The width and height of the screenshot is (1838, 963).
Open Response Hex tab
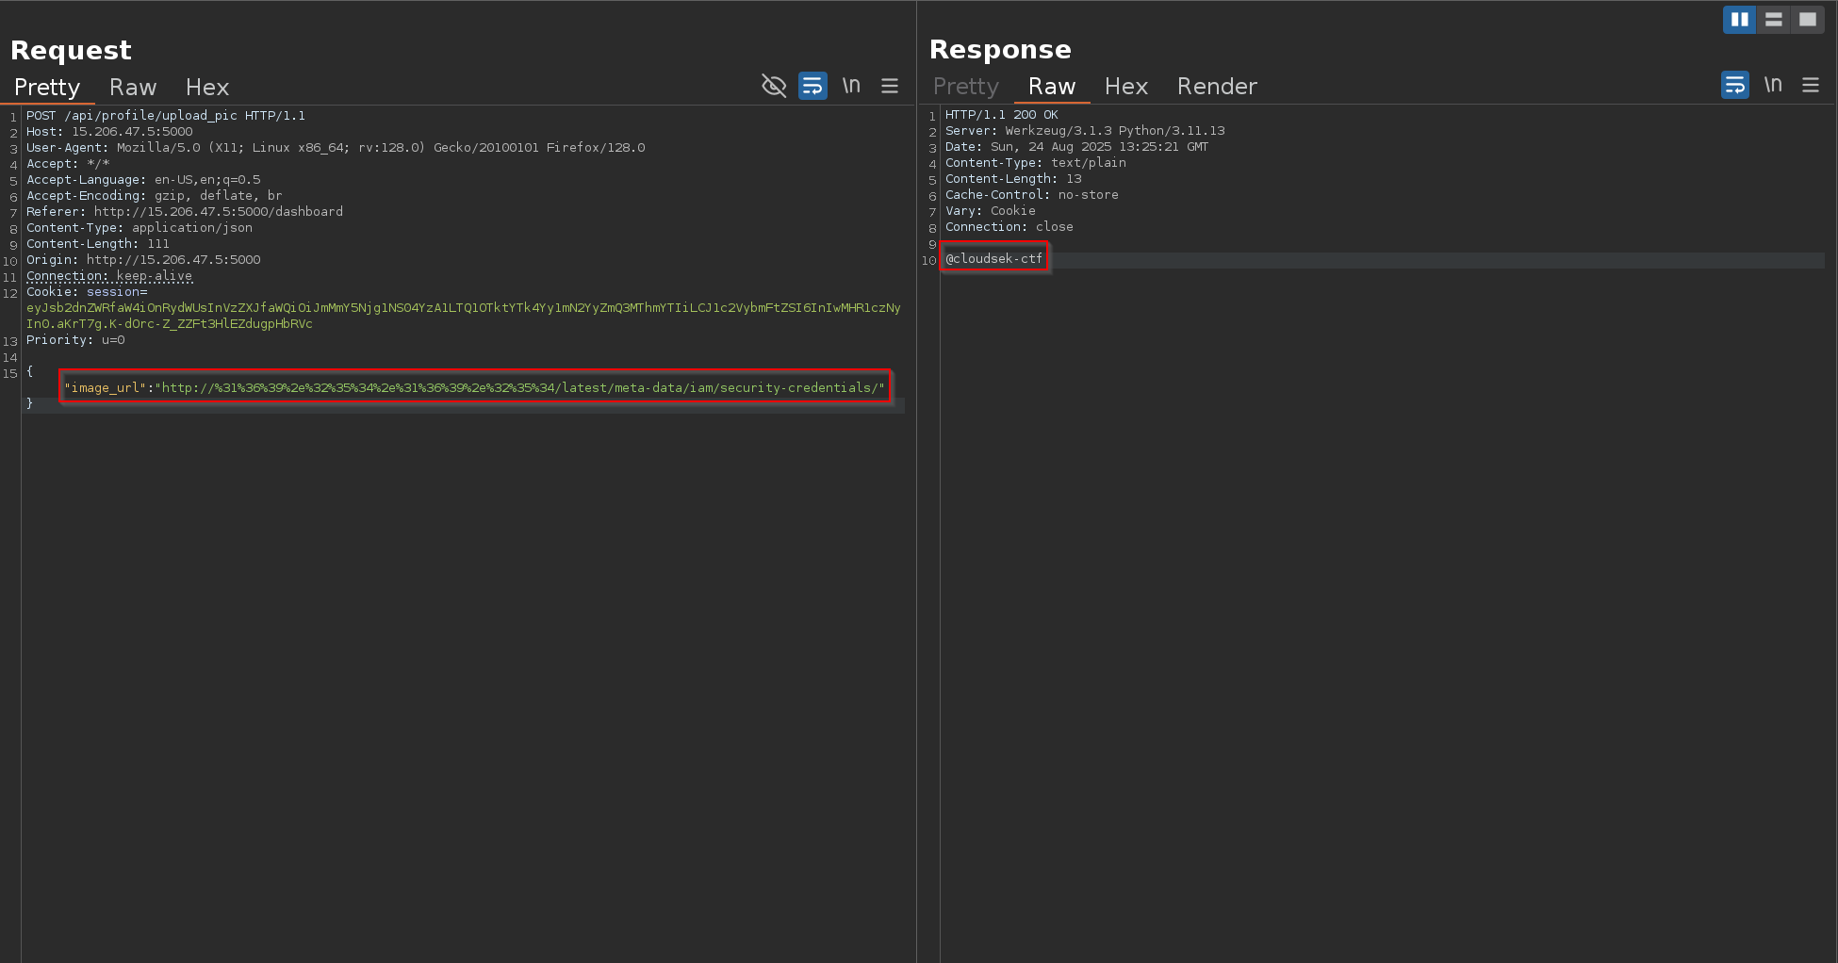pos(1125,87)
